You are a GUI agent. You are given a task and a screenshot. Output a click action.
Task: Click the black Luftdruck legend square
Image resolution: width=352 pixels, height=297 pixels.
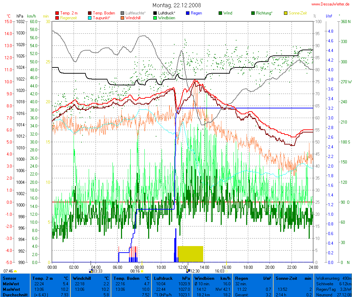pyautogui.click(x=155, y=13)
